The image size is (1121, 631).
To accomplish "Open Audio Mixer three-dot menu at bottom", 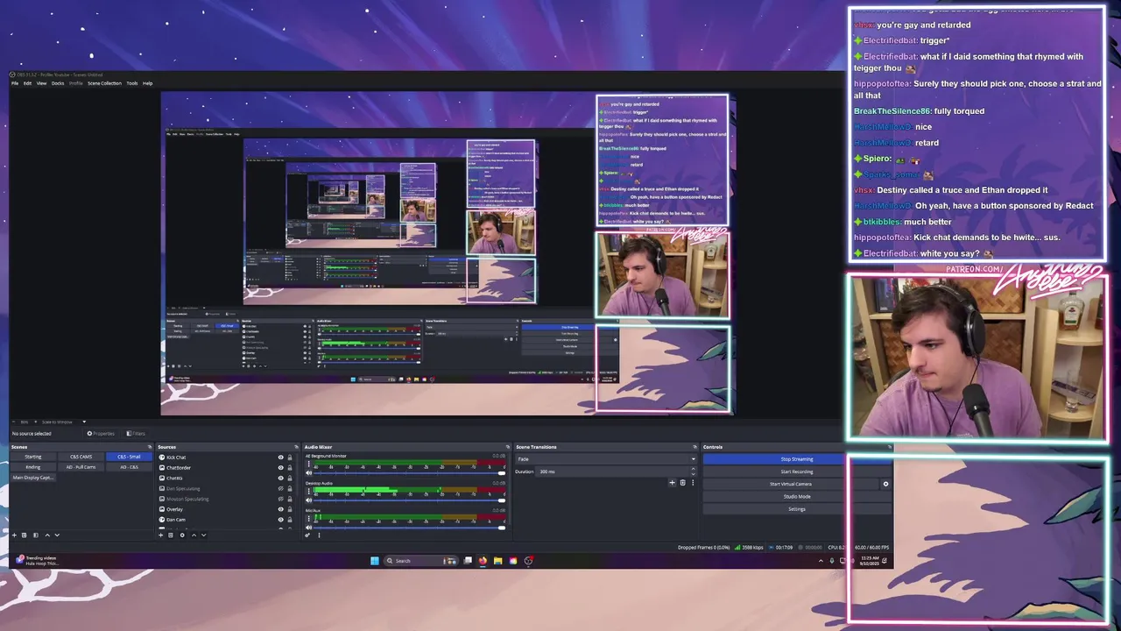I will point(319,535).
